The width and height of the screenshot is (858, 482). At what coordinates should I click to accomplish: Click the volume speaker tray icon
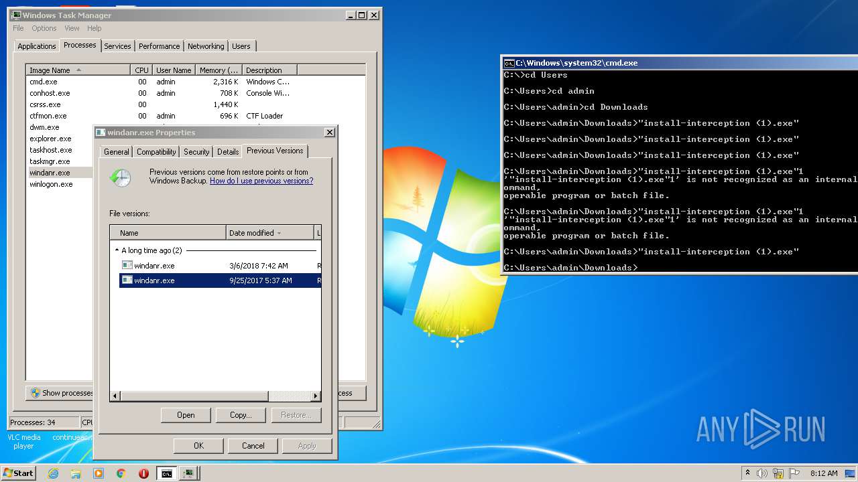pyautogui.click(x=762, y=473)
